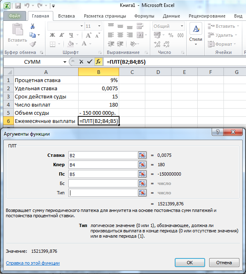This screenshot has width=246, height=274.
Task: Open the Общий number format dropdown
Action: click(x=182, y=26)
